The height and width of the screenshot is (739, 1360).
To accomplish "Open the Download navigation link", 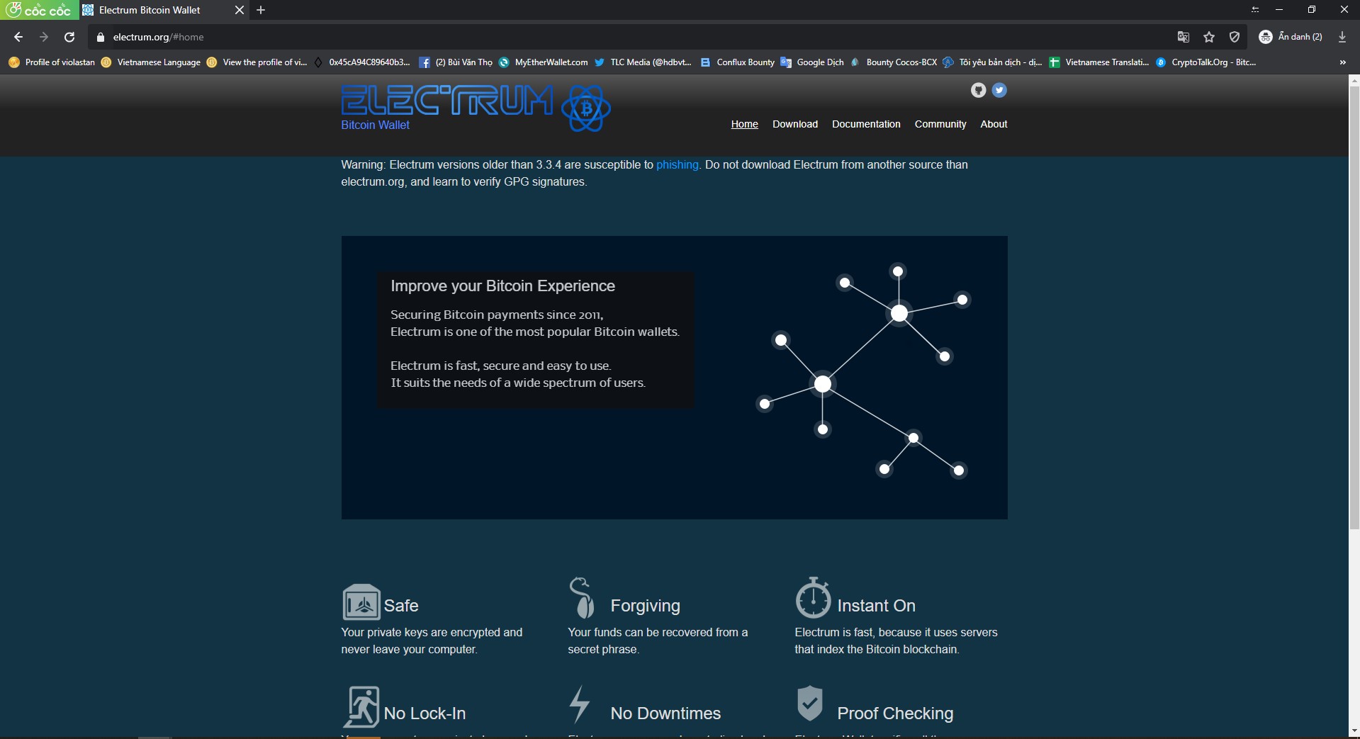I will pyautogui.click(x=794, y=124).
